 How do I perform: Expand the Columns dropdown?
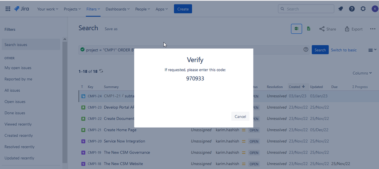[x=362, y=73]
